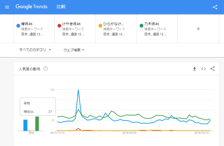Click the yellow dot for ひらがなけ...

[x=100, y=26]
